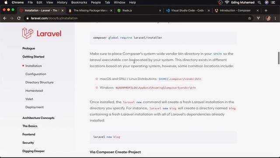Expand the Prologue sidebar section
Viewport: 280px width, 158px height.
(28, 48)
